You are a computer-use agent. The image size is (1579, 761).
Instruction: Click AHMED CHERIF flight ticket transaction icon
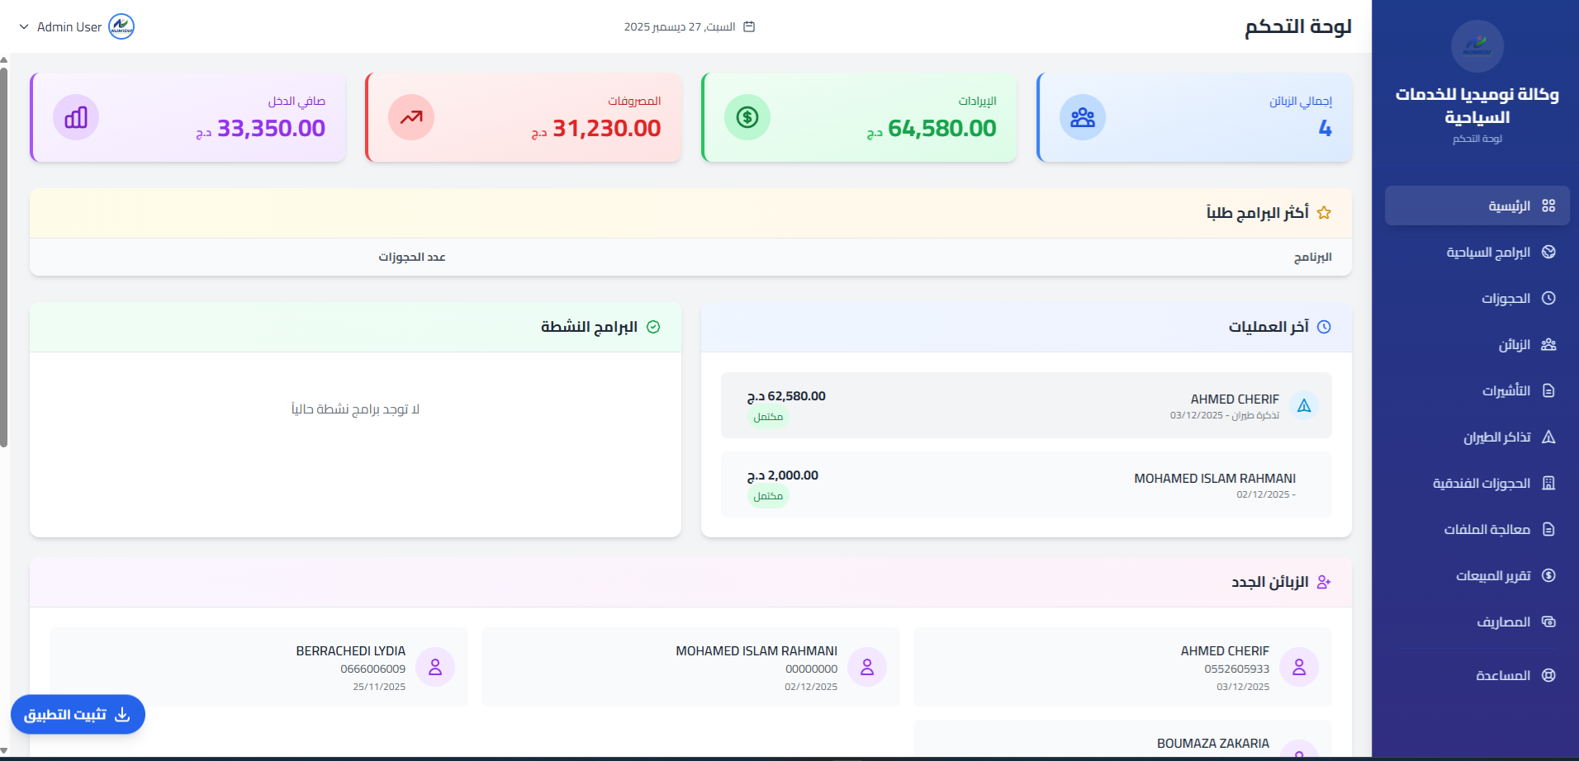coord(1304,405)
